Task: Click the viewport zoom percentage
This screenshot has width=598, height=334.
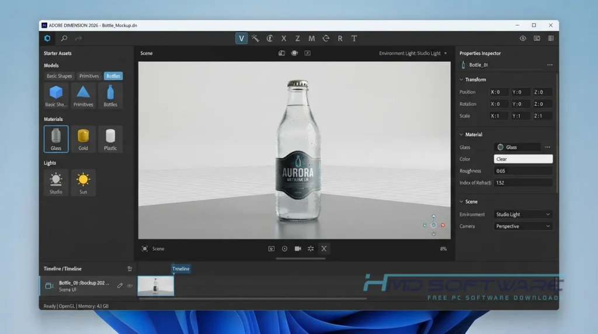Action: click(443, 249)
